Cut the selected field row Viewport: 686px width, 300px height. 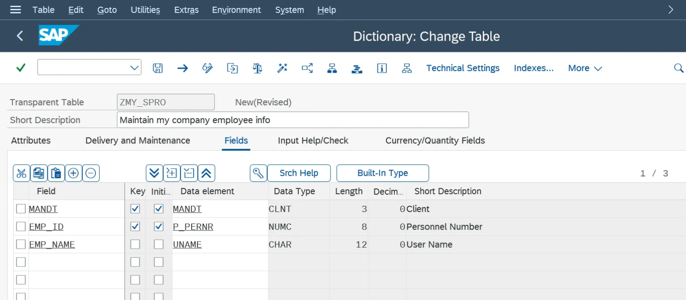tap(21, 173)
